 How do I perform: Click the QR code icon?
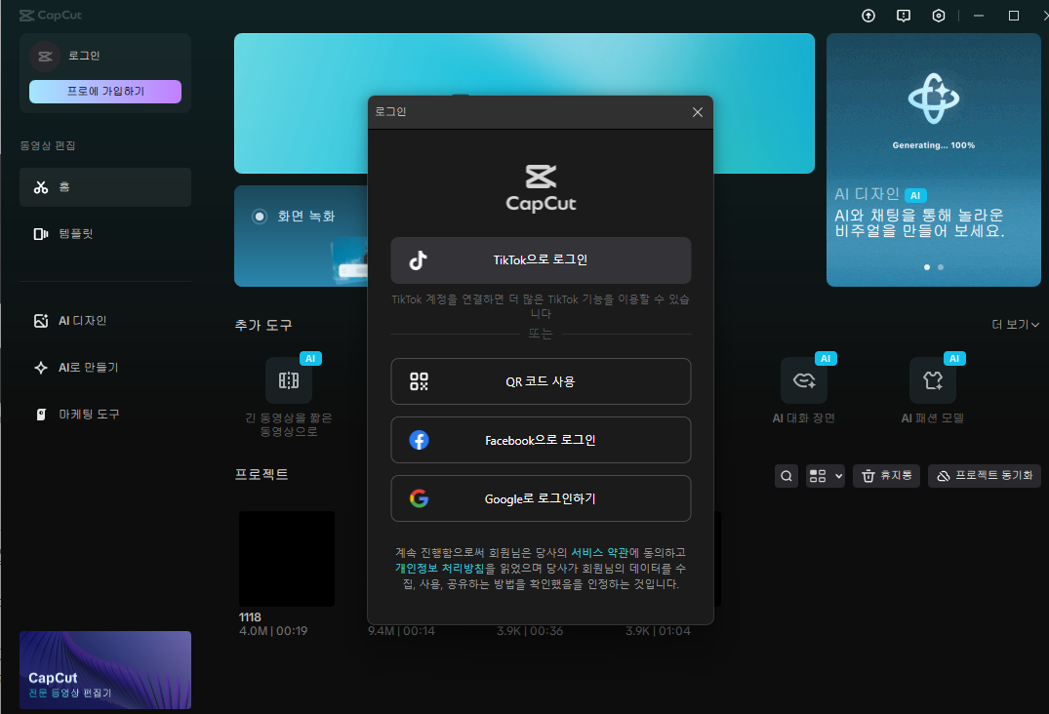(419, 381)
